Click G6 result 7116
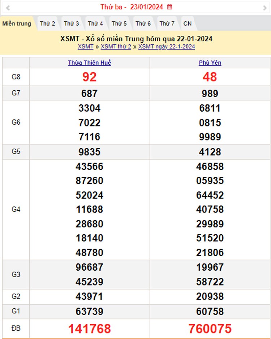Viewport: 271px width, 339px height. tap(90, 137)
